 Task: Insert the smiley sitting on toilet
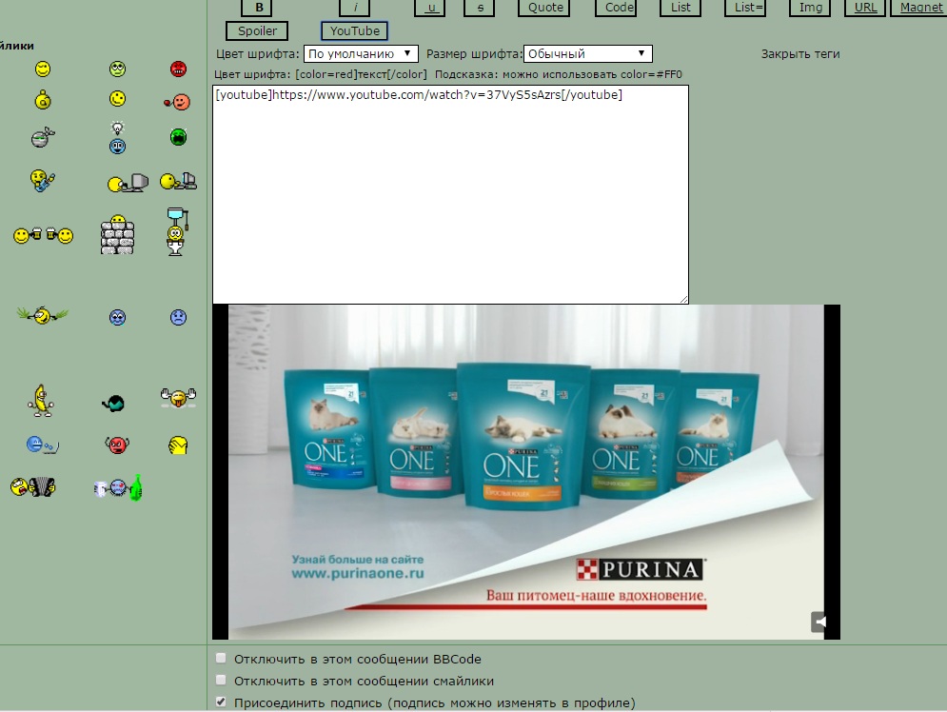pos(176,232)
